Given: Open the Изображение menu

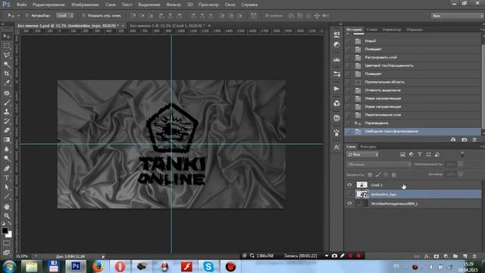Looking at the screenshot, I should [x=85, y=5].
